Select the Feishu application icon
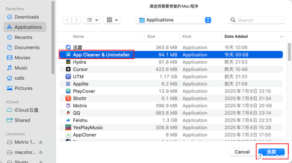The width and height of the screenshot is (292, 163). (x=68, y=120)
